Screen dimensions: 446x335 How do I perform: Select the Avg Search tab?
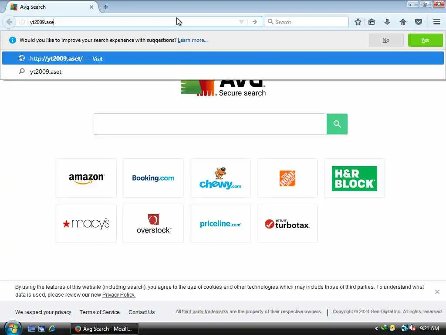pyautogui.click(x=51, y=7)
